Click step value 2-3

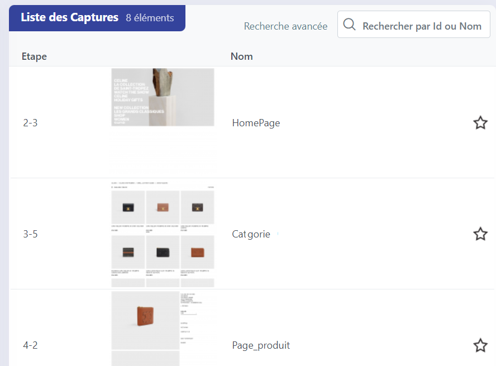coord(30,123)
